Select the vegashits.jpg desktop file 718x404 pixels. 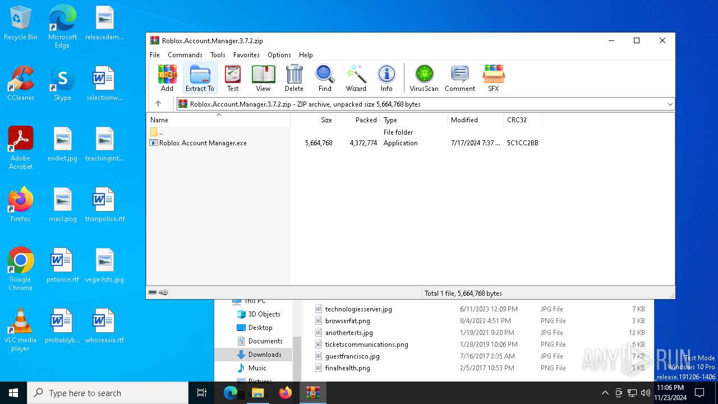tap(105, 266)
